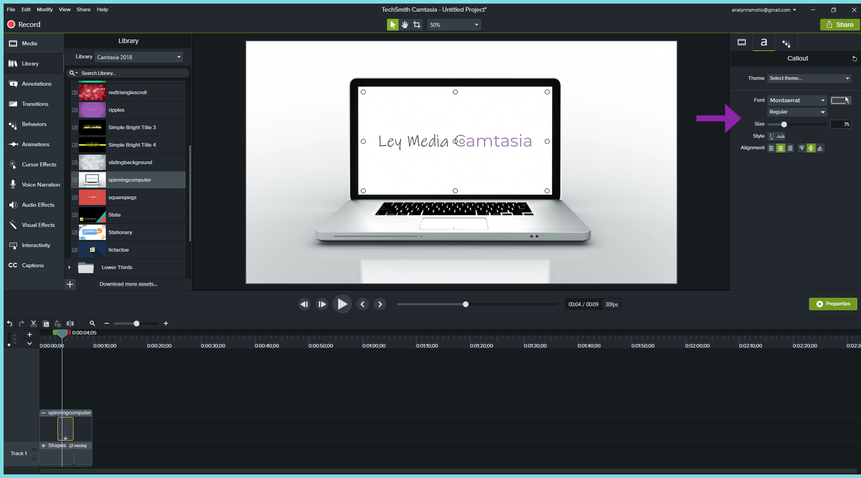Toggle strikethrough text style
This screenshot has height=478, width=861.
pyautogui.click(x=781, y=136)
